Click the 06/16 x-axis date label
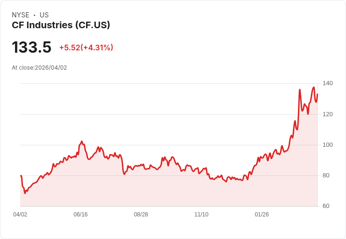Viewport: 346px width, 239px height. (80, 215)
